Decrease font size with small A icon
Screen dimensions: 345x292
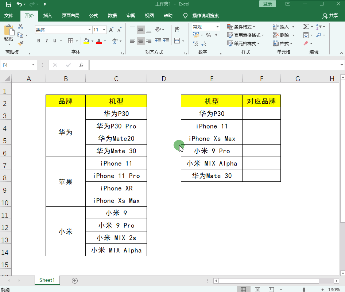[x=119, y=30]
